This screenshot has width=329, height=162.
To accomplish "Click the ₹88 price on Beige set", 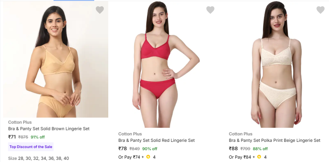I will 233,149.
